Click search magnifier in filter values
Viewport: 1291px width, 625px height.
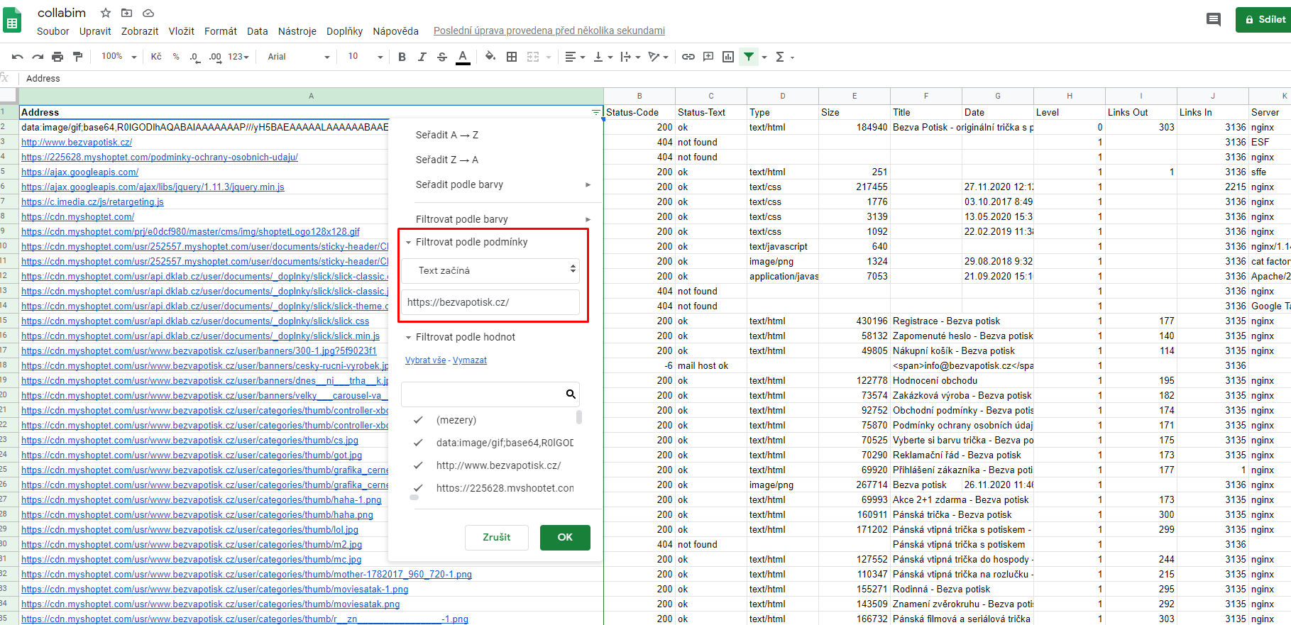[x=571, y=394]
